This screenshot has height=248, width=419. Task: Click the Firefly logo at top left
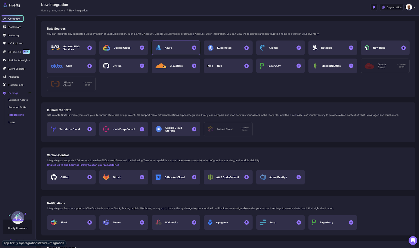coord(11,5)
